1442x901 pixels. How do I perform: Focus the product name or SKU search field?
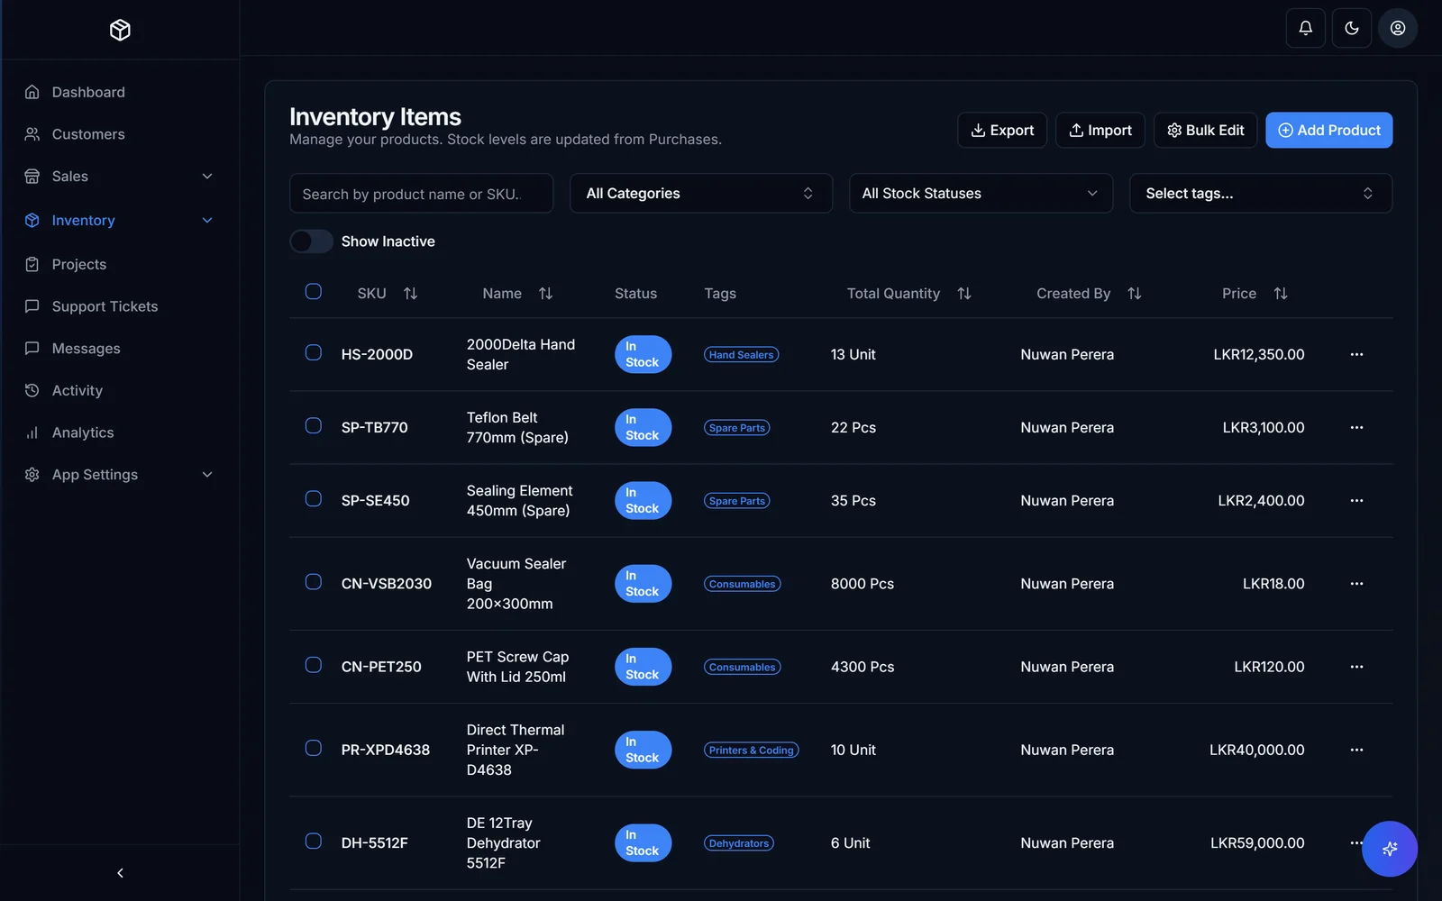[x=421, y=194]
